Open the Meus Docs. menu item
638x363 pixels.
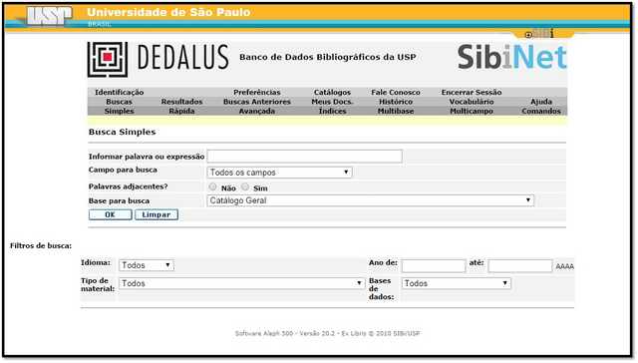[332, 102]
